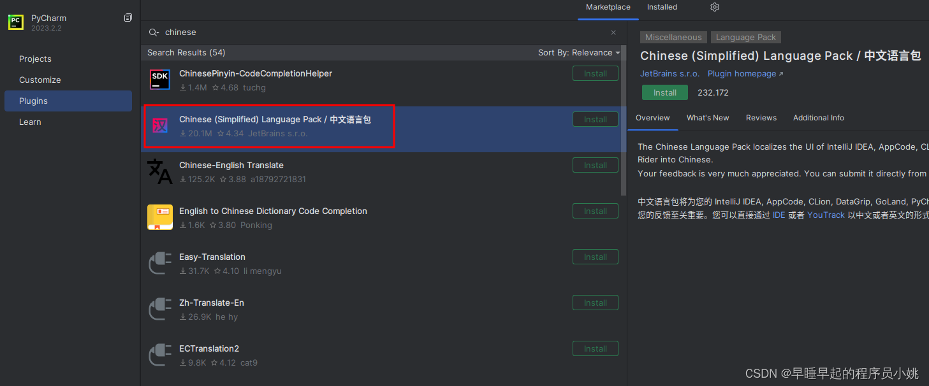Click the ECTranslation2 plug icon
Viewport: 929px width, 386px height.
point(160,355)
